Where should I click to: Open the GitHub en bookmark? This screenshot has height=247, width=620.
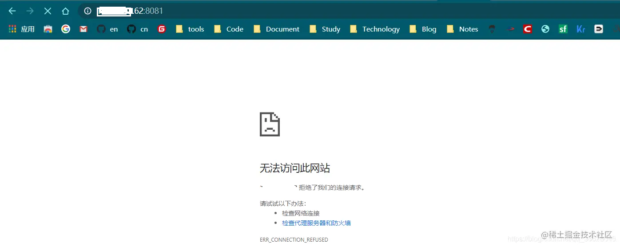(107, 29)
